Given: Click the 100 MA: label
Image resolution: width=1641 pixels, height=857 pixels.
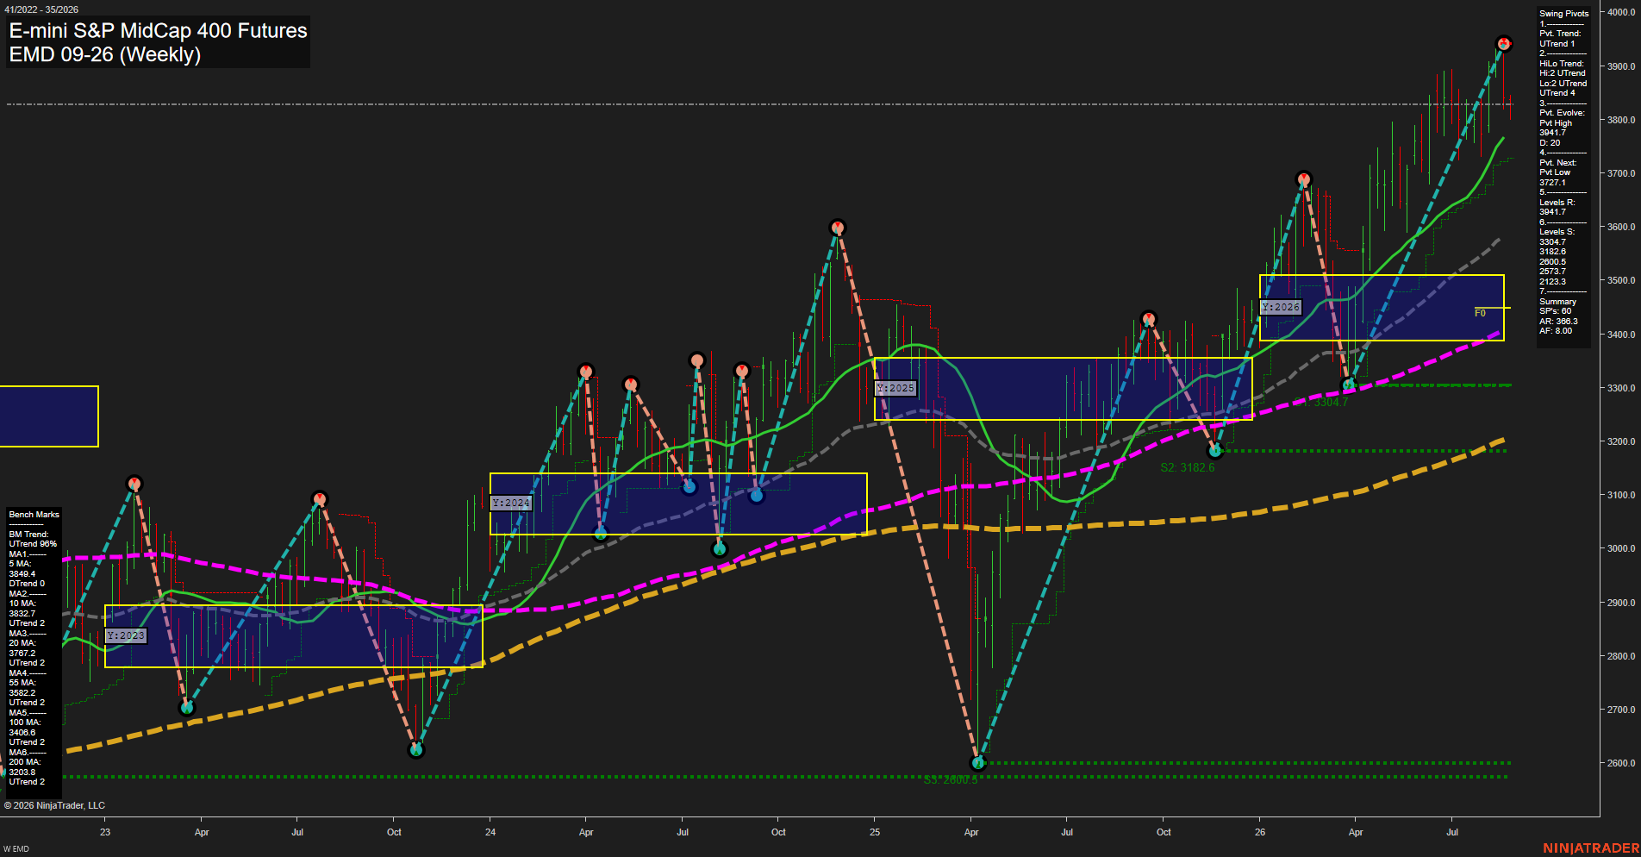Looking at the screenshot, I should coord(25,723).
